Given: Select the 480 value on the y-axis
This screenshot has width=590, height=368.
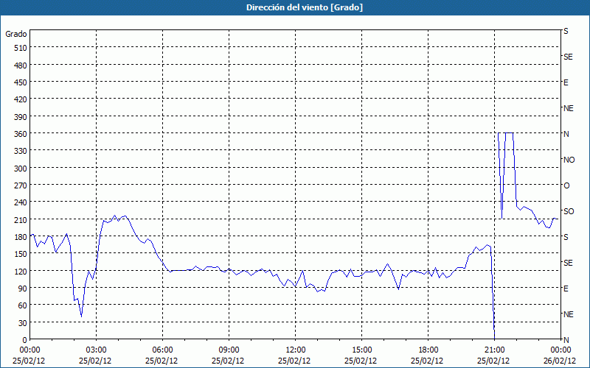Looking at the screenshot, I should [x=21, y=66].
